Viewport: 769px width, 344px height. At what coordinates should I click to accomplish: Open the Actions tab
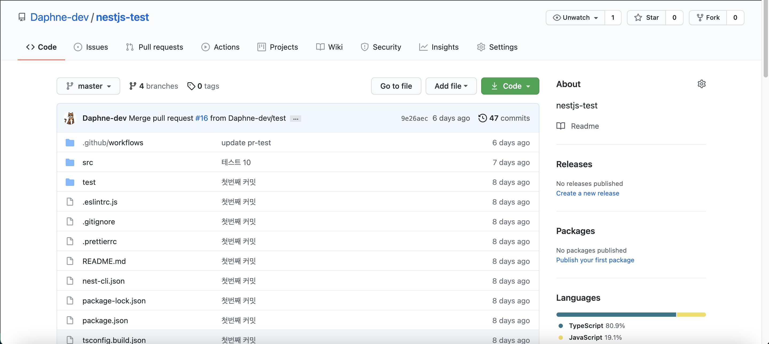[221, 47]
